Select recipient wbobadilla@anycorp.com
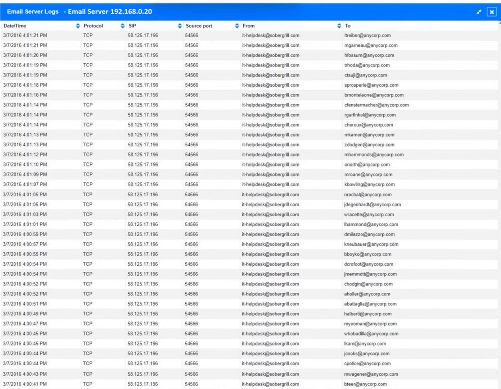Image resolution: width=501 pixels, height=389 pixels. pyautogui.click(x=371, y=334)
